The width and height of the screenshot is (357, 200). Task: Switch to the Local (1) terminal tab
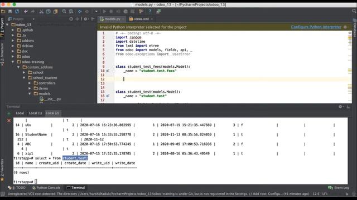[x=35, y=113]
